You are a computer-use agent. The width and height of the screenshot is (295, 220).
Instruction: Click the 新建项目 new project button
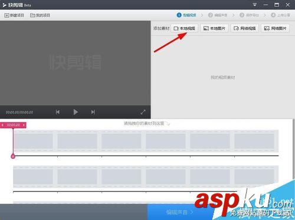pos(14,15)
